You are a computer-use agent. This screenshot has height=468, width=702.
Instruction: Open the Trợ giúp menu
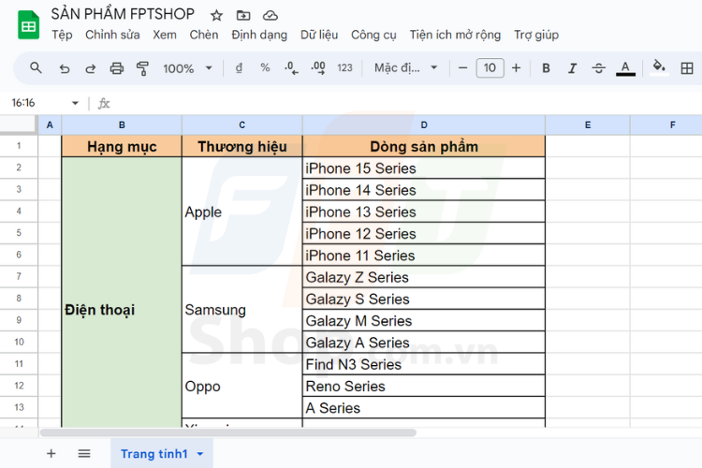click(x=536, y=35)
